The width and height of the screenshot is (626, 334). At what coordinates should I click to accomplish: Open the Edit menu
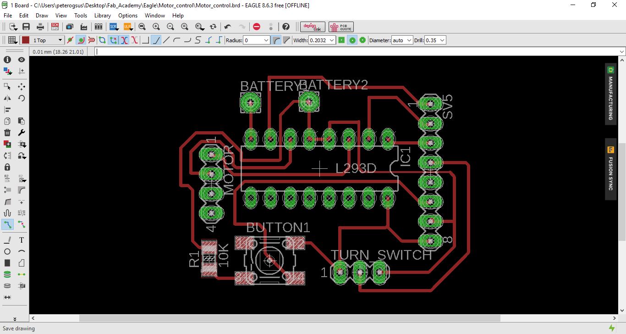click(x=24, y=16)
